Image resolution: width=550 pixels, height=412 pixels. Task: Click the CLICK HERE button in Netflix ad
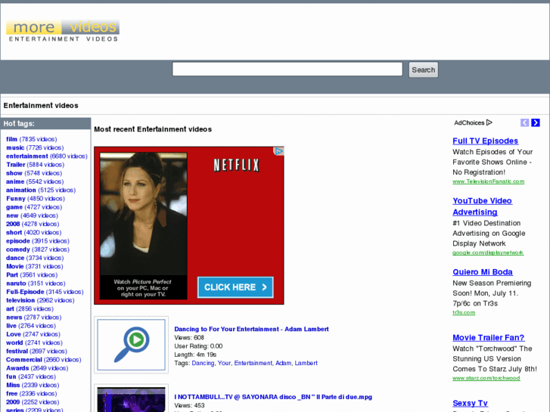pyautogui.click(x=235, y=287)
